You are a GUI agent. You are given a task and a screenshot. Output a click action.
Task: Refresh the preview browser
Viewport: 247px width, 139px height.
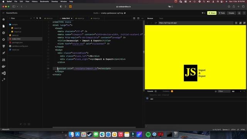point(156,23)
